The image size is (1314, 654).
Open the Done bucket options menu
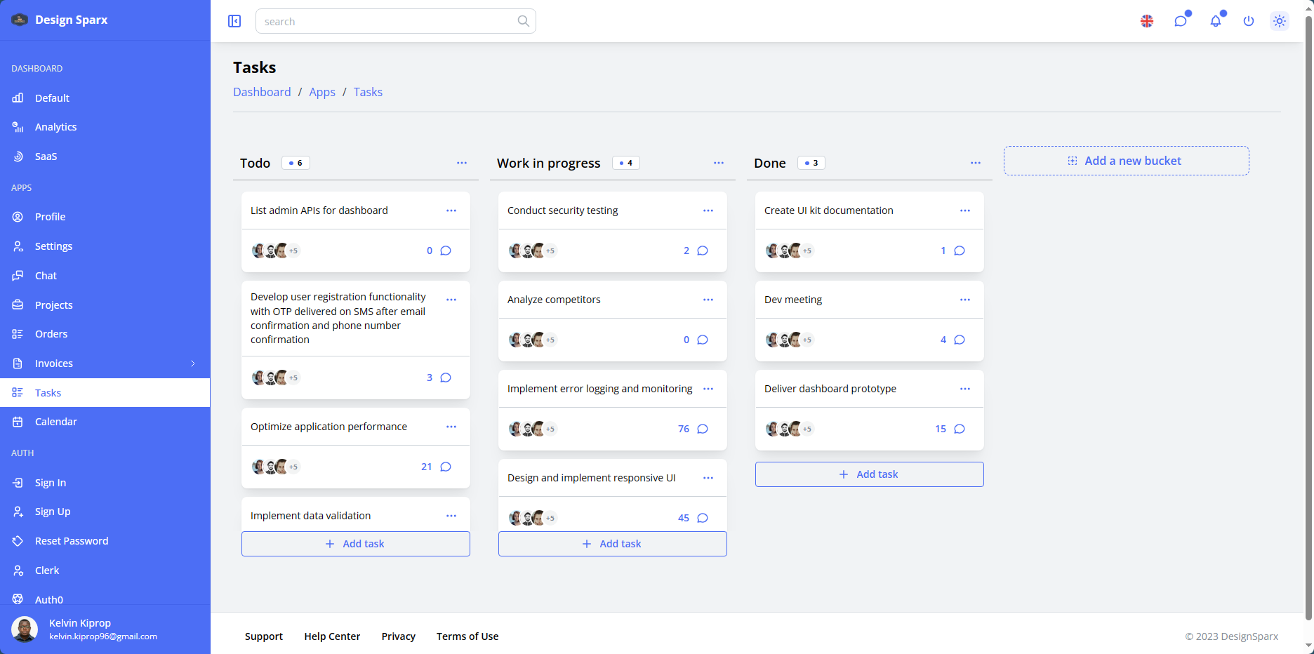(x=976, y=163)
